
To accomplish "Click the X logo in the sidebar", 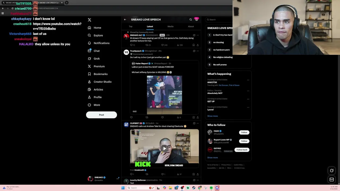I will pyautogui.click(x=90, y=20).
